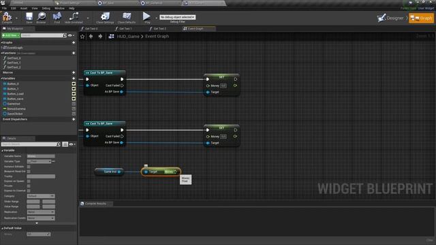This screenshot has height=245, width=436.
Task: Toggle visibility eye for Button_save variable
Action: tap(74, 99)
